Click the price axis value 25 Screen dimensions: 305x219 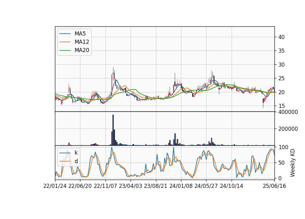(281, 78)
